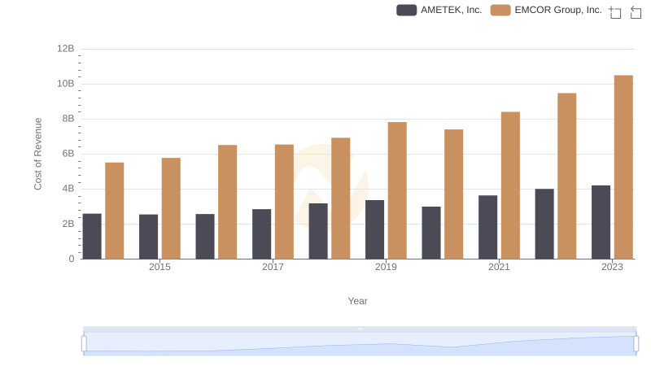This screenshot has width=651, height=375.
Task: Click the EMCOR bar for 2022
Action: pyautogui.click(x=566, y=176)
